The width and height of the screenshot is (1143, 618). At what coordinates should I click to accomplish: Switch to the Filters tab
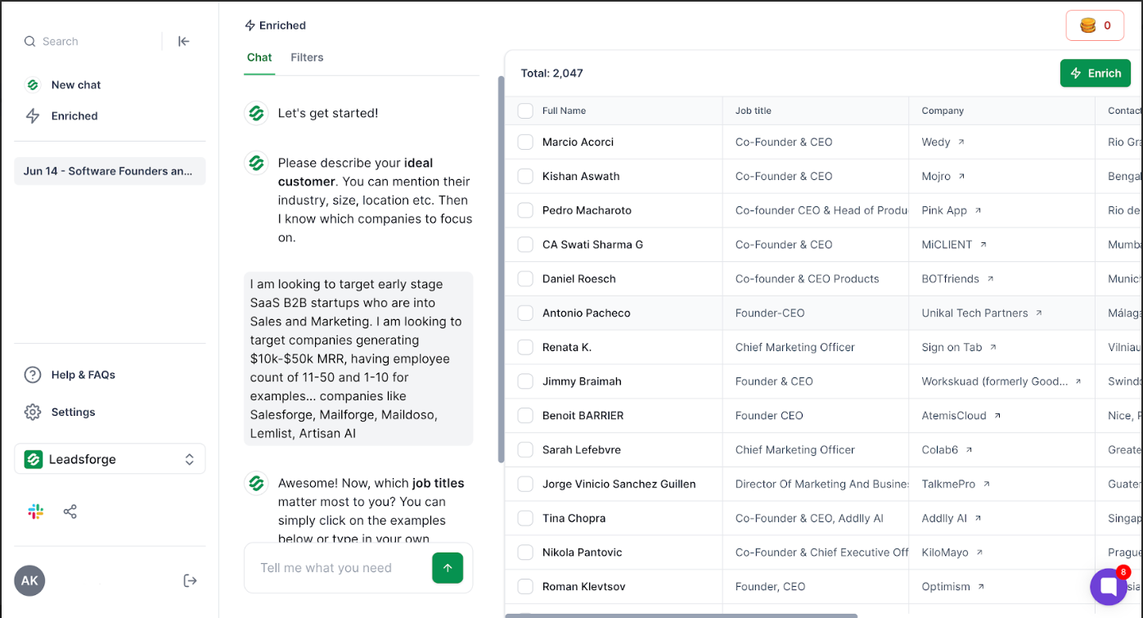[307, 57]
